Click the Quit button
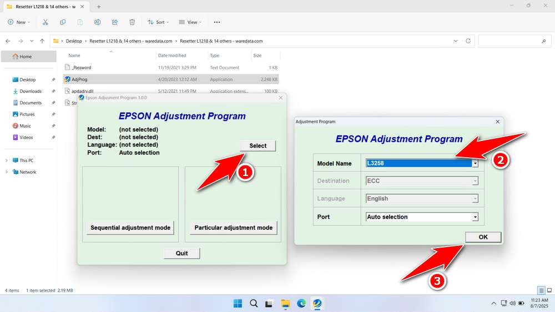555x312 pixels. point(181,253)
